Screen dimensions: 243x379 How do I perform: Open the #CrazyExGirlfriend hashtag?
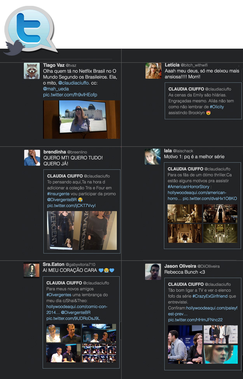(212, 297)
